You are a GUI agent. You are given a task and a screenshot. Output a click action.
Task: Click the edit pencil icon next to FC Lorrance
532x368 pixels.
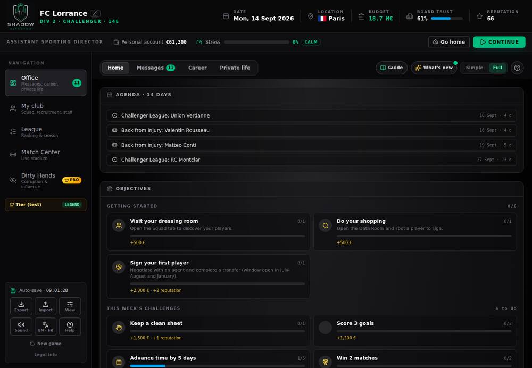point(95,14)
